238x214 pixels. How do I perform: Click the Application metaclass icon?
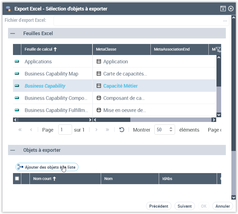[x=99, y=62]
